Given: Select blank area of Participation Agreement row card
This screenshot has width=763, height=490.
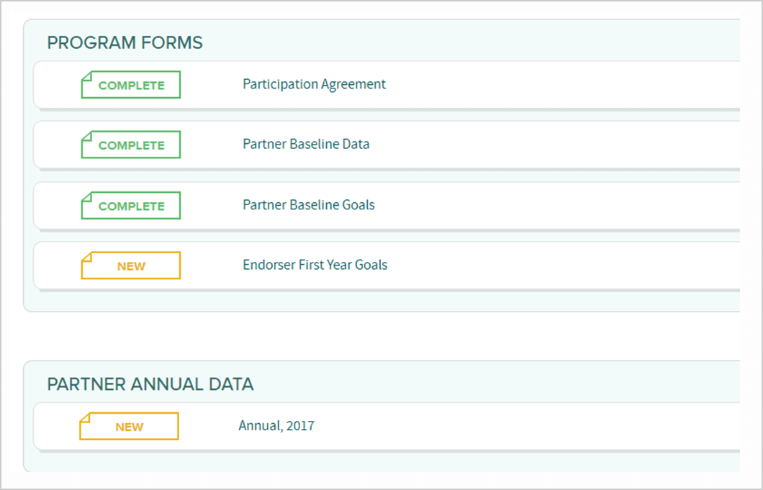Looking at the screenshot, I should (x=559, y=85).
